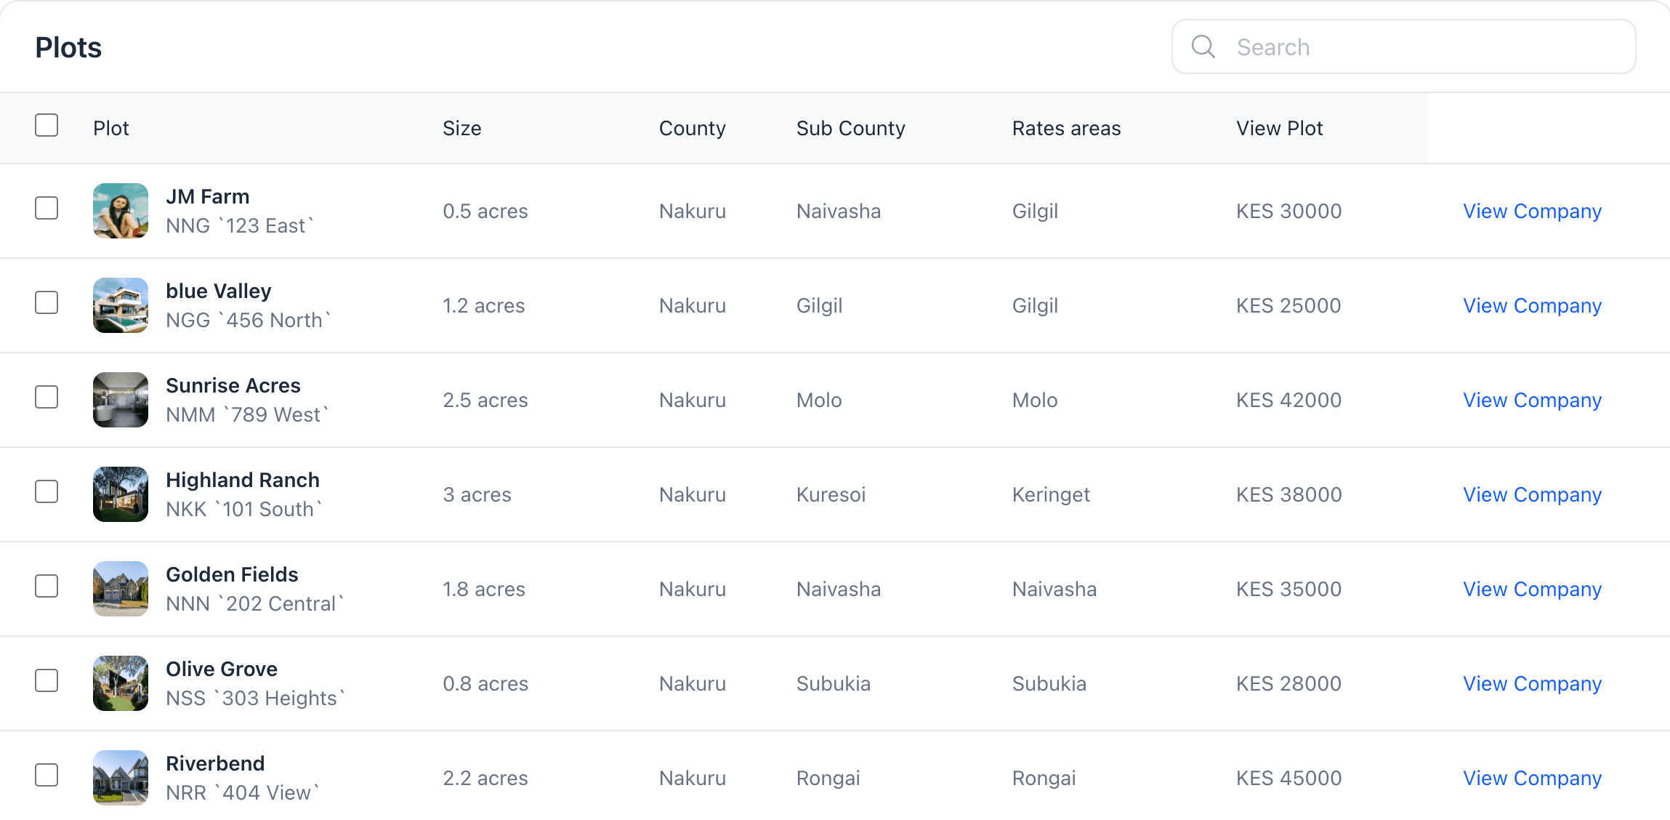1670x820 pixels.
Task: Open Riverbend plot thumbnail
Action: 121,778
